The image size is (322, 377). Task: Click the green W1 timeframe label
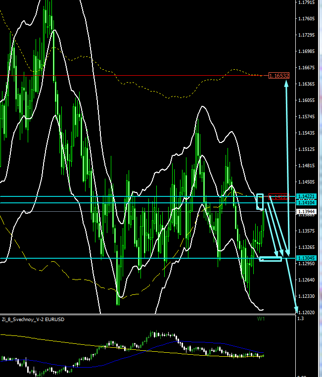click(x=261, y=319)
